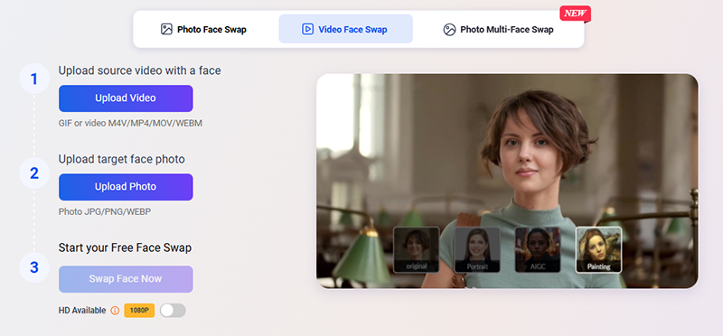The width and height of the screenshot is (723, 336).
Task: Click the 'Upload source video with a face' text
Action: [x=140, y=70]
